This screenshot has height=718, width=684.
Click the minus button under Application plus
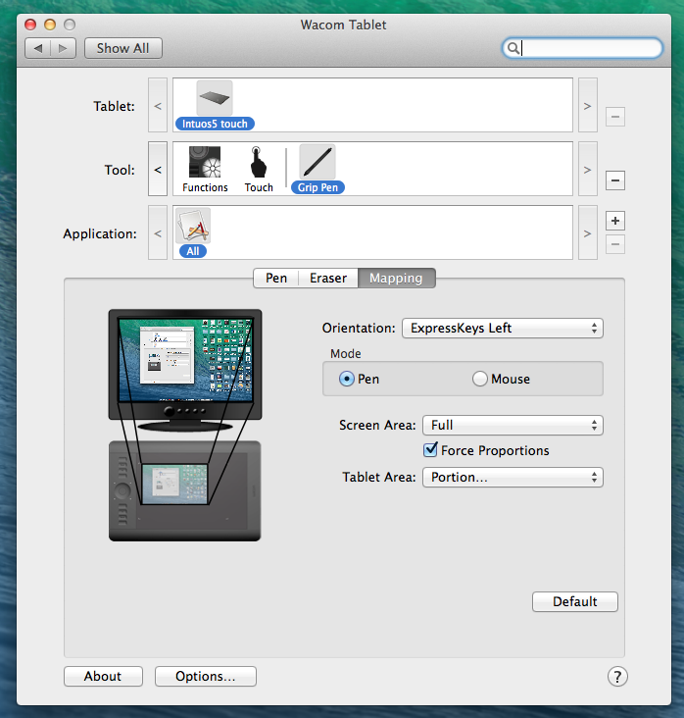[x=615, y=244]
